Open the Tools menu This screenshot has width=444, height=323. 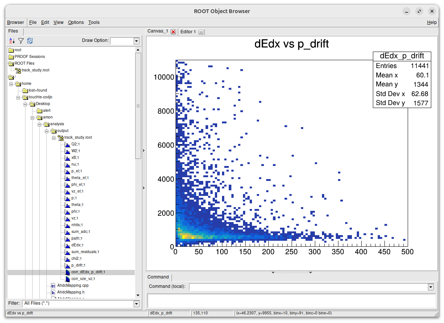coord(94,22)
